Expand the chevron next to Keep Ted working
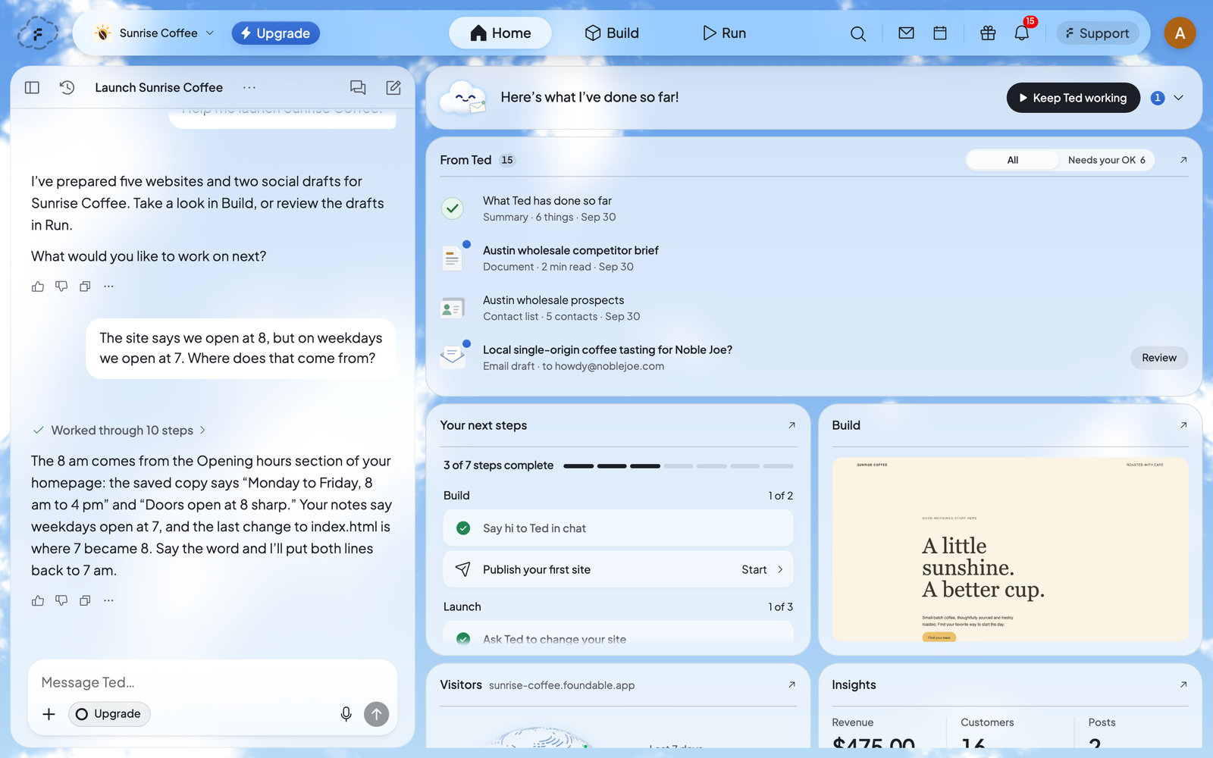 [1178, 98]
